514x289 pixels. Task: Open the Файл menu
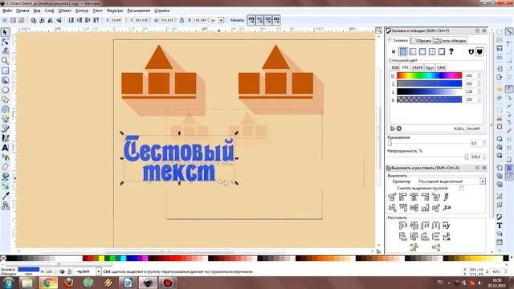pos(7,10)
